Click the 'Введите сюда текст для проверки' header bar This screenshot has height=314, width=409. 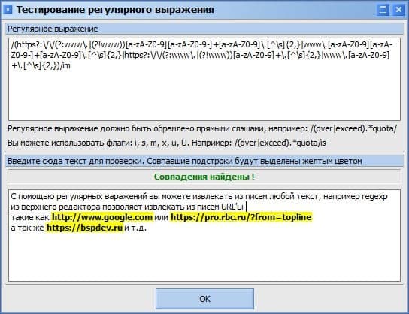coord(204,161)
